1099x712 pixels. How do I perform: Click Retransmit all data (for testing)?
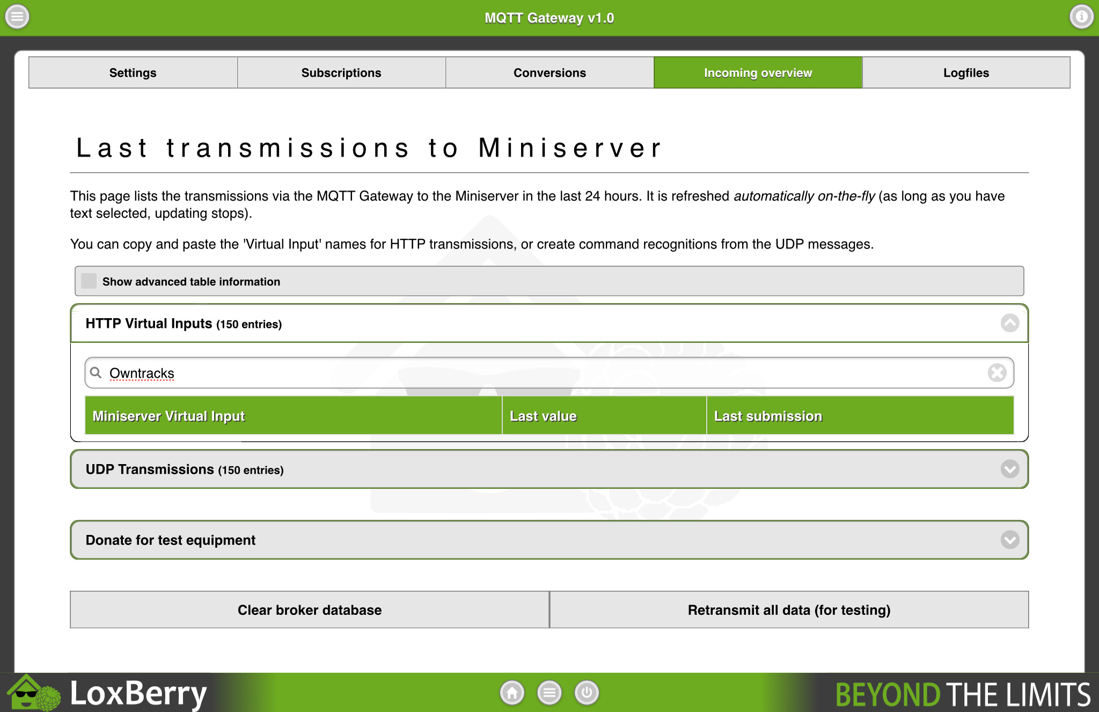(789, 610)
